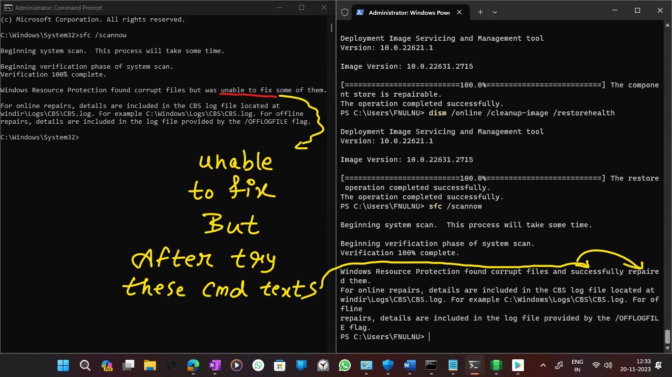Image resolution: width=672 pixels, height=377 pixels.
Task: Open Windows Search
Action: (x=84, y=365)
